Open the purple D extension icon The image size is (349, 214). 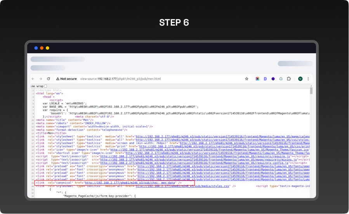(x=265, y=78)
